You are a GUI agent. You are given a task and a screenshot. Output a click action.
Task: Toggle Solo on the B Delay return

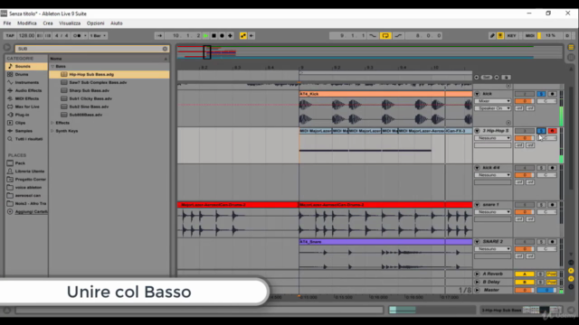click(540, 283)
